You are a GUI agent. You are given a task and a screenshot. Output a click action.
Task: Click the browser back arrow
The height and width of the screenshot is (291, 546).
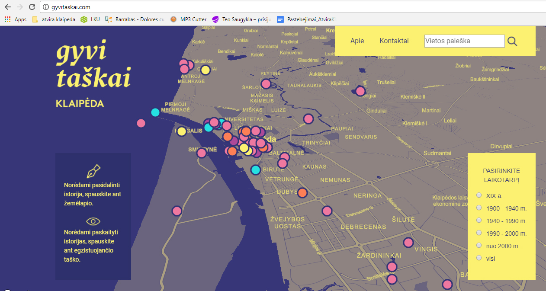tap(7, 7)
